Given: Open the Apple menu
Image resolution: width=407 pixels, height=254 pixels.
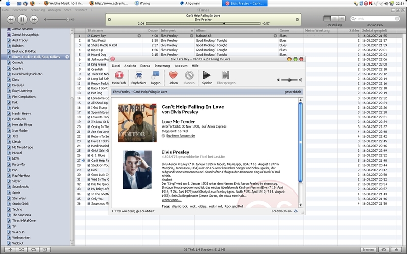Looking at the screenshot, I should point(8,3).
